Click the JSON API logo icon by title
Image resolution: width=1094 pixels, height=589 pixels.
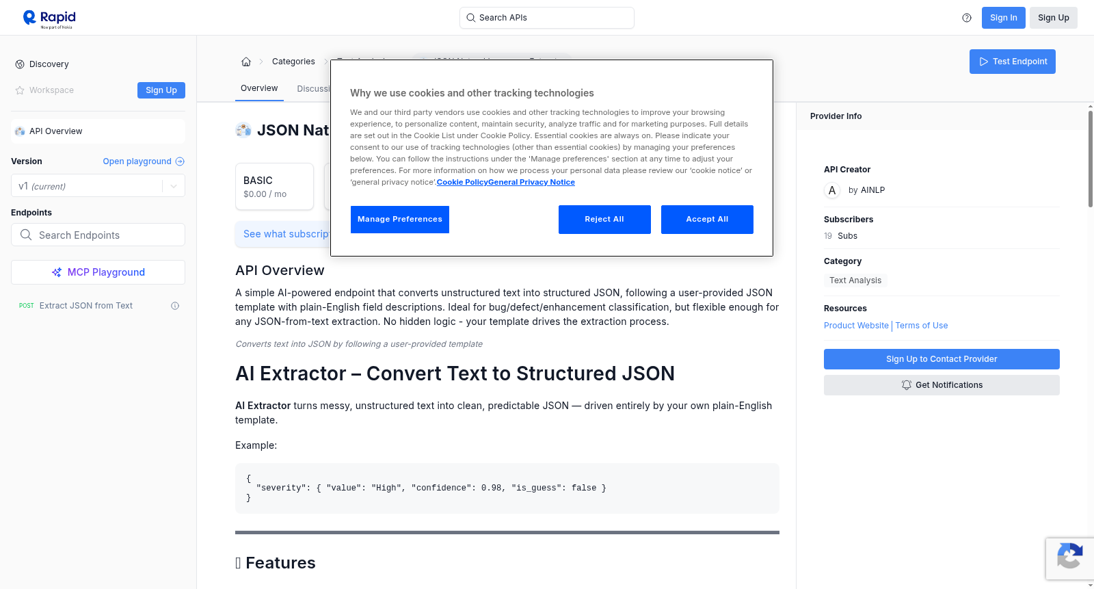point(243,130)
